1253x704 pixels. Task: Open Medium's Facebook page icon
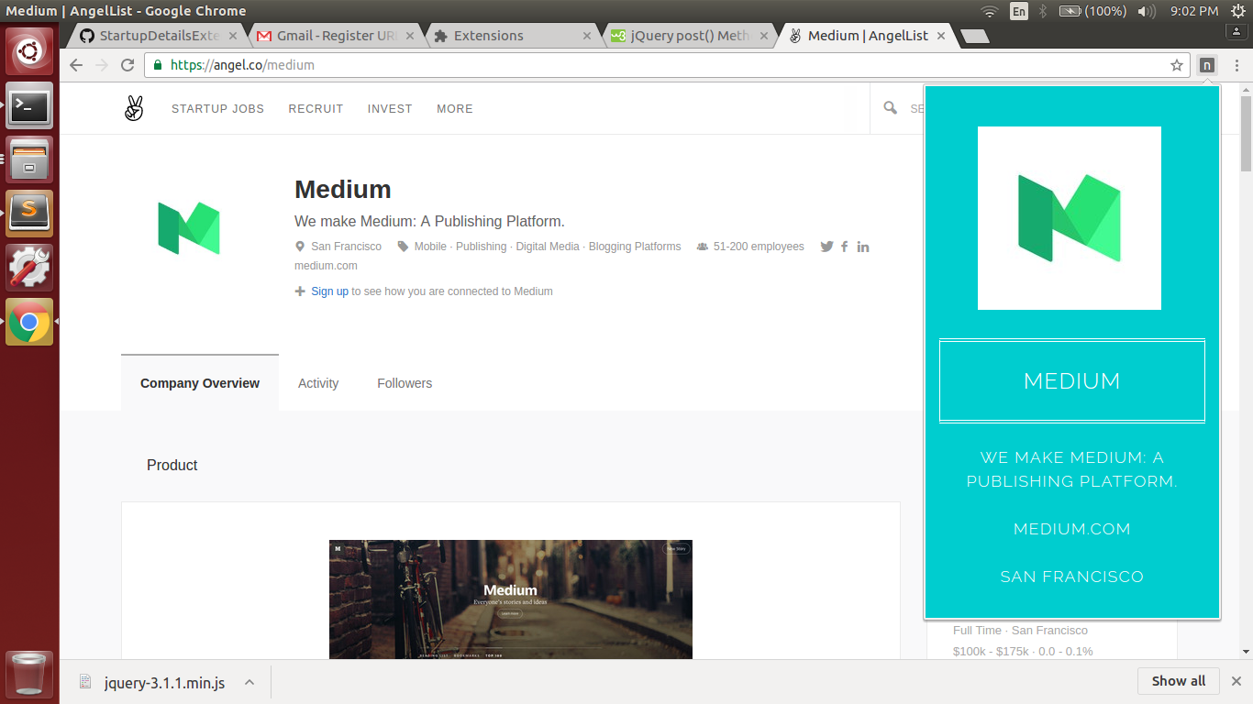[844, 247]
